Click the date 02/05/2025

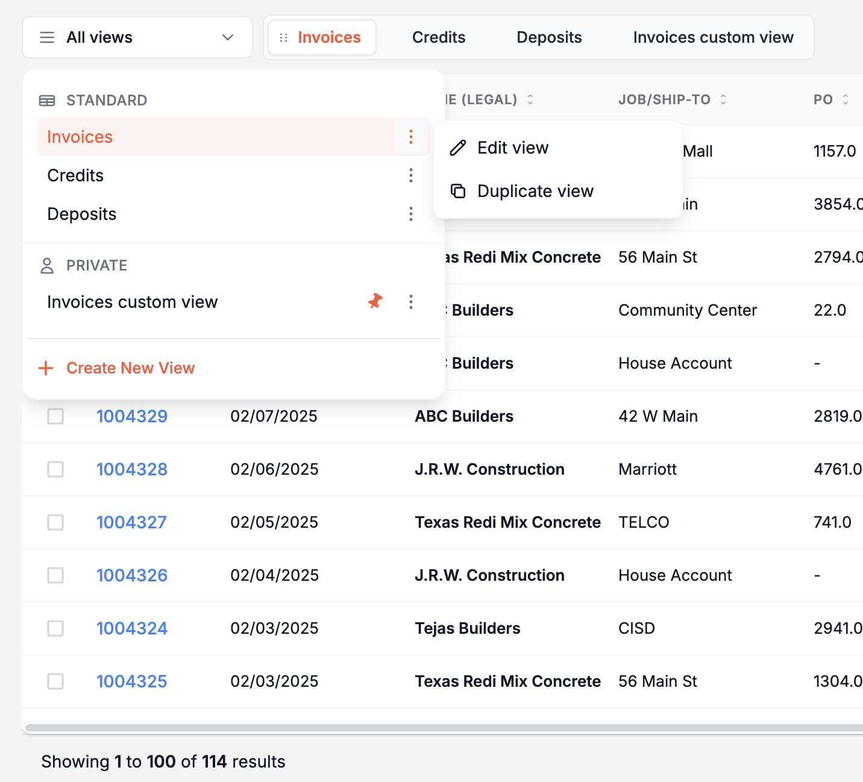pos(274,522)
